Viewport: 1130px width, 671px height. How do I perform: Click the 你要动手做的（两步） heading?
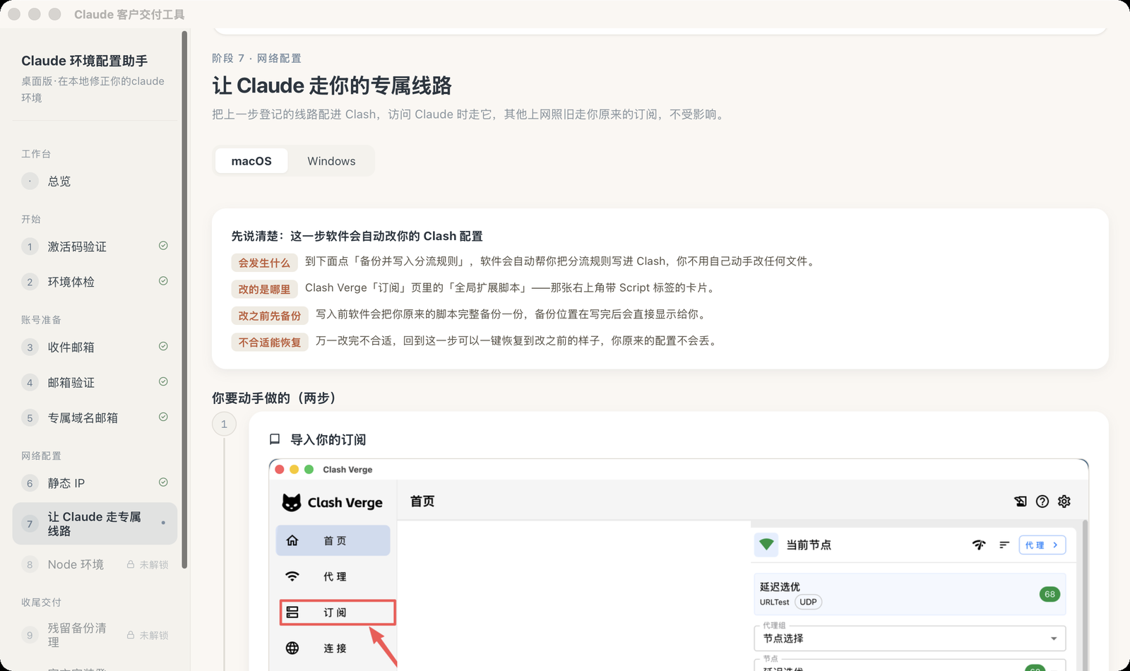pos(276,398)
